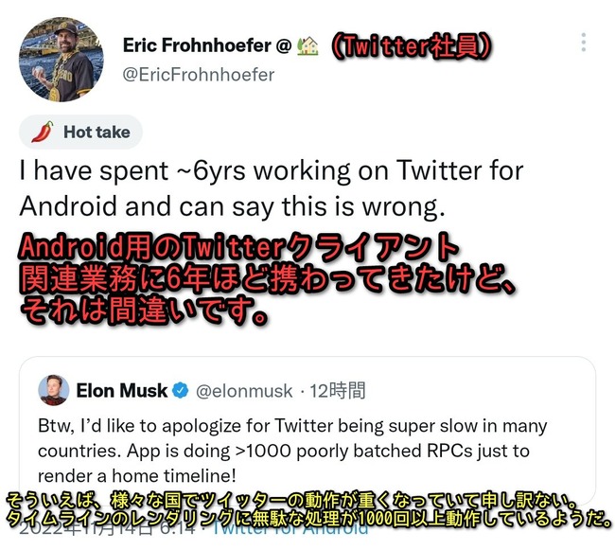Click the house emoji beside the name
Screen dimensions: 615x550
tap(307, 44)
